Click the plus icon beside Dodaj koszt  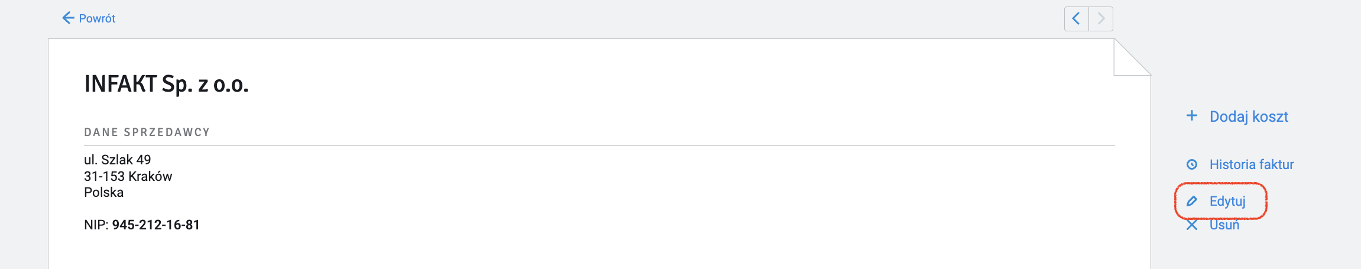[x=1192, y=116]
